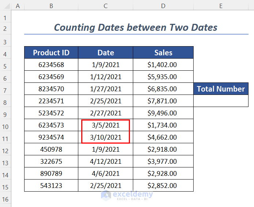Select sales cell $2,918.00

163,149
